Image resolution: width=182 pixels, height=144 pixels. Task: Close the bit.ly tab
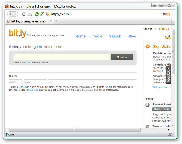click(x=51, y=21)
